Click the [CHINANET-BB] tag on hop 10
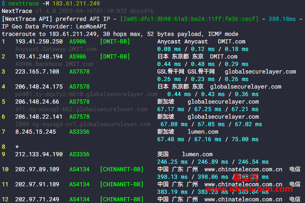This screenshot has height=203, width=305. [122, 169]
